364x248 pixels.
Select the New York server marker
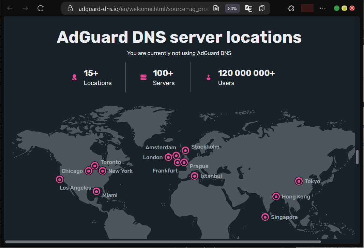103,171
